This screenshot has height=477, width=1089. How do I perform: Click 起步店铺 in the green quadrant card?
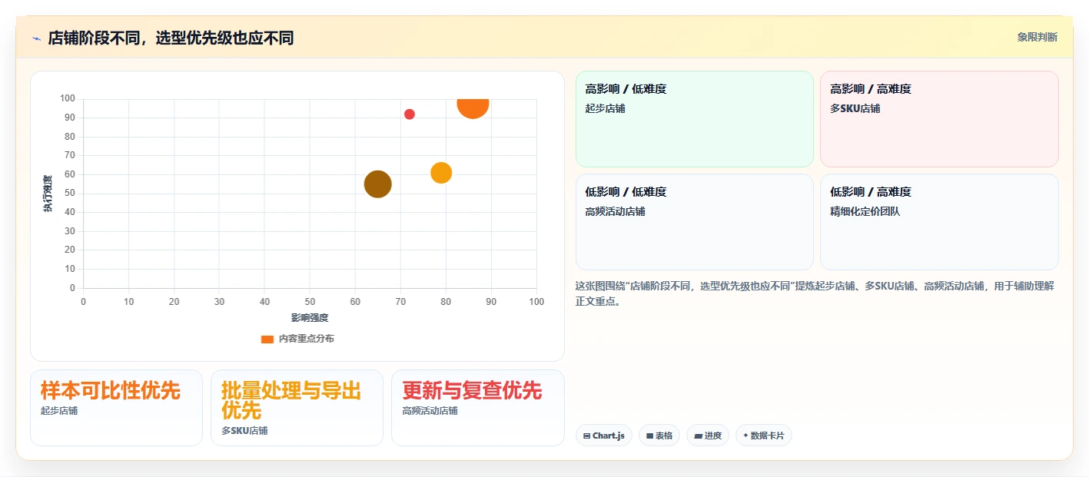605,108
